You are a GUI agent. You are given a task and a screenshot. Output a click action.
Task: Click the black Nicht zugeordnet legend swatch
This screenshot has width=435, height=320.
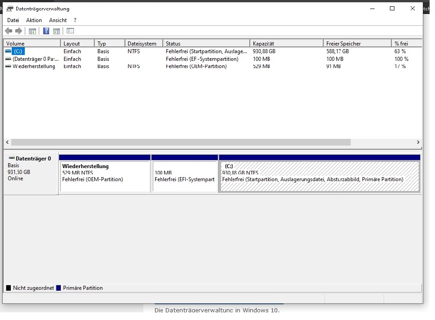point(9,288)
